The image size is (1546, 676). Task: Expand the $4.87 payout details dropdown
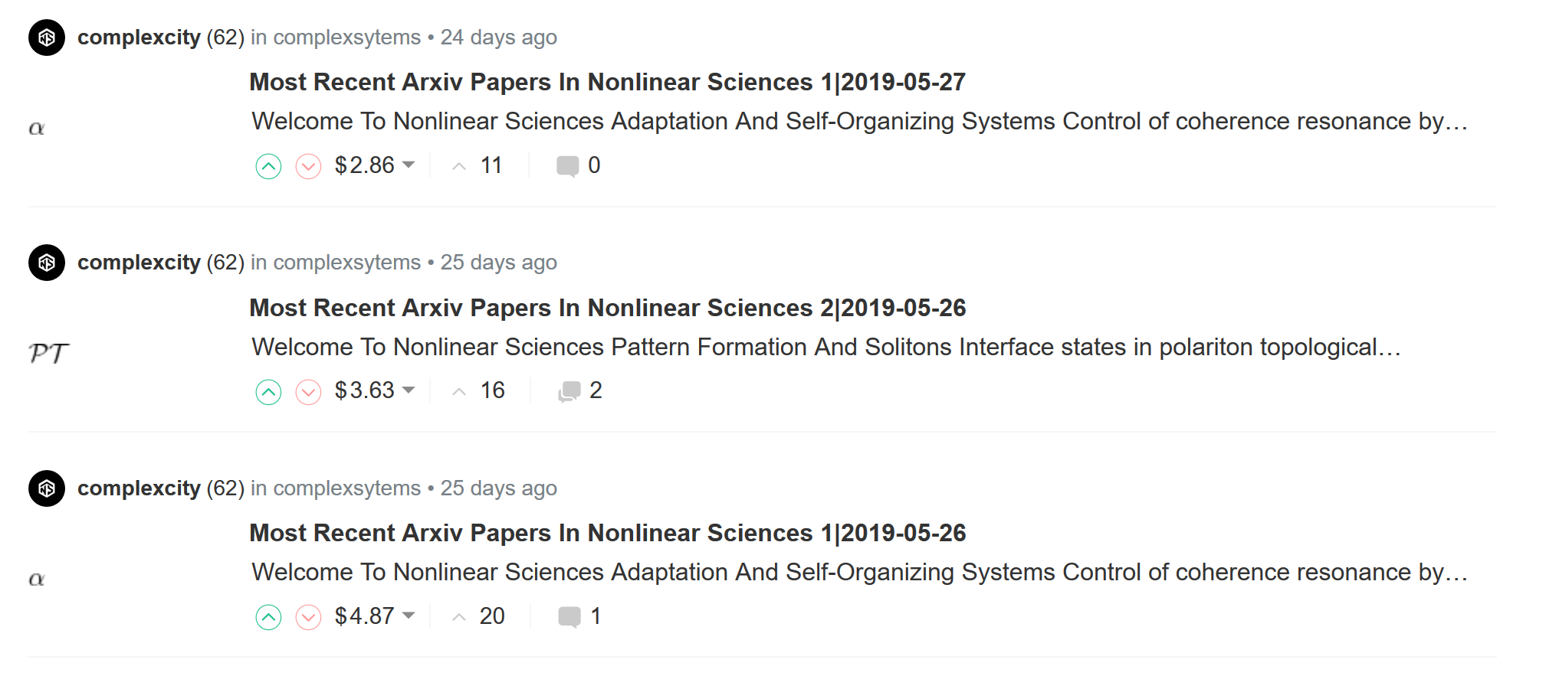click(x=409, y=616)
